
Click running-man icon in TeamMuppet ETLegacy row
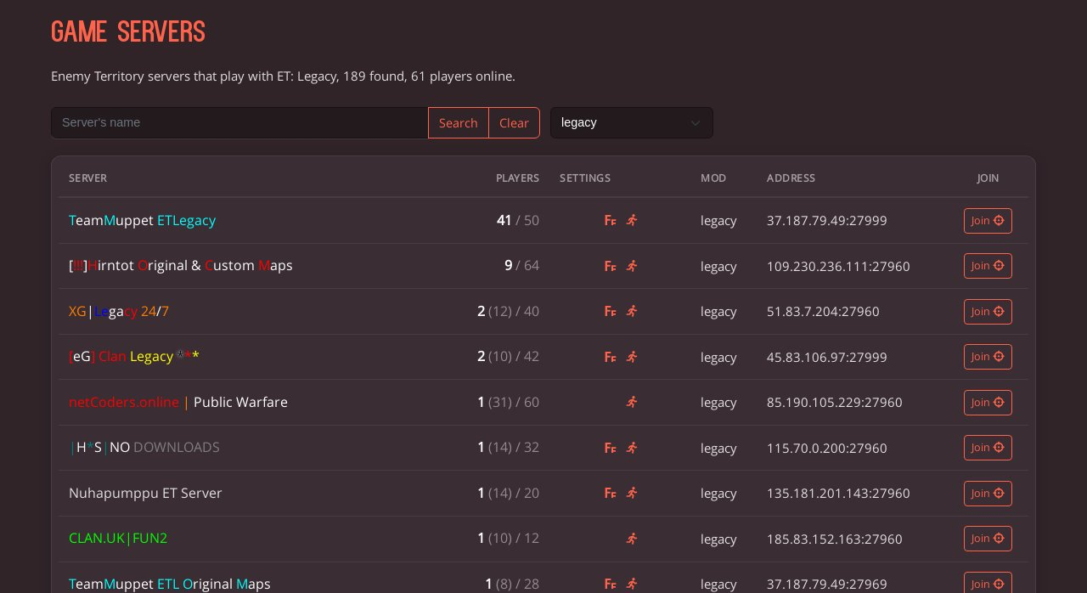tap(632, 220)
